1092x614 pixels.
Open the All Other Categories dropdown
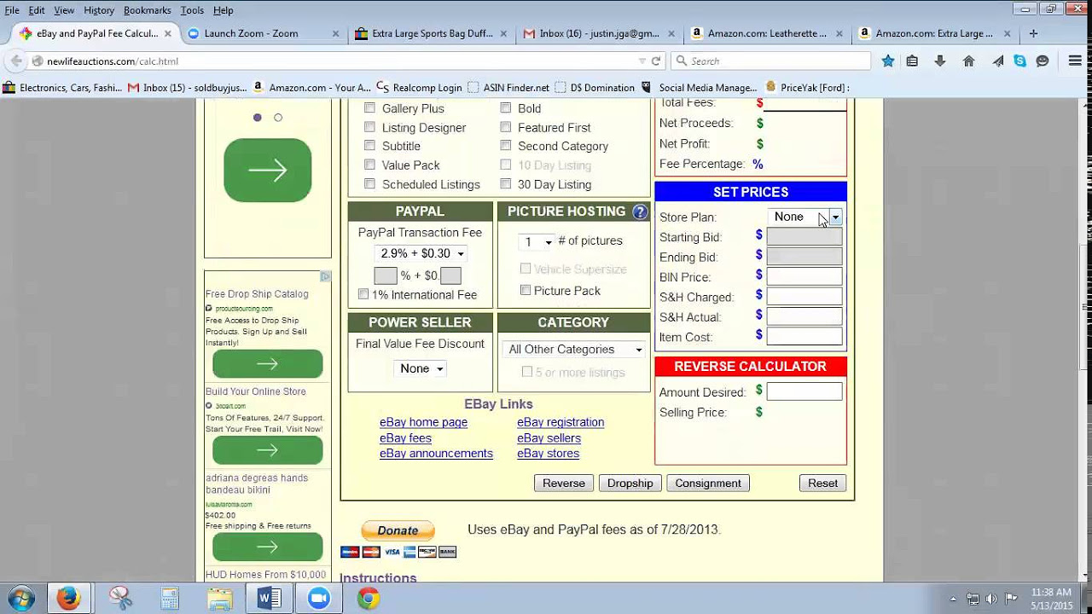pyautogui.click(x=573, y=350)
